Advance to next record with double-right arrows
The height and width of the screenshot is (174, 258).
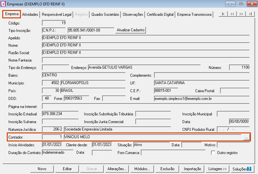[x=241, y=14]
